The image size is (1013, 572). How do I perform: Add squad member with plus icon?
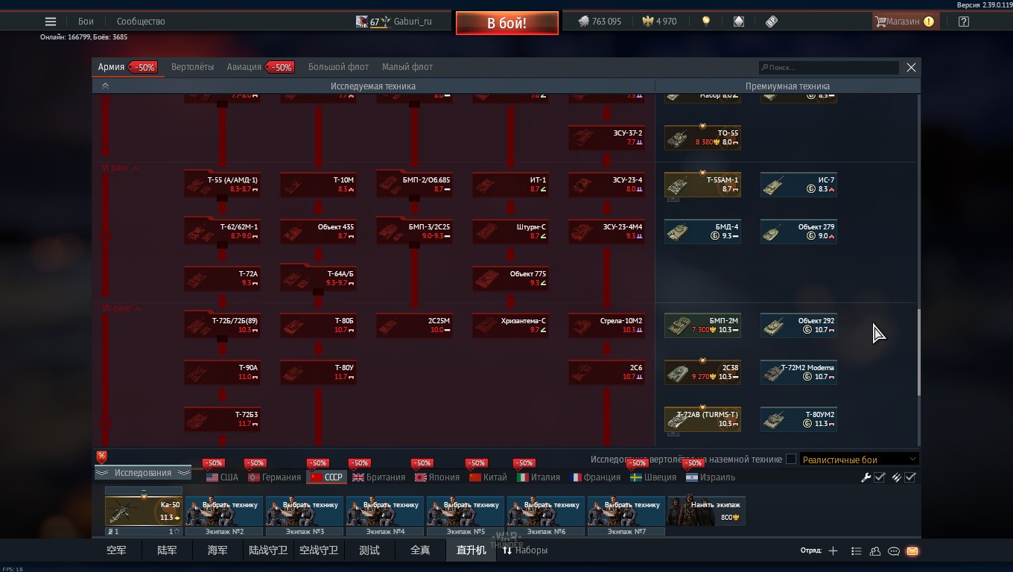click(833, 551)
